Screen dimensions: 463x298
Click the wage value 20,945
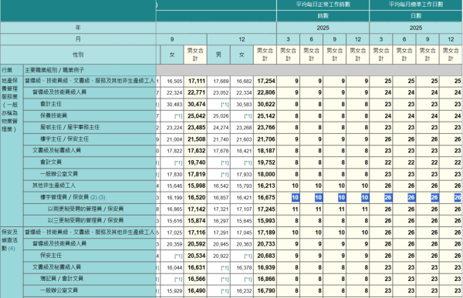[221, 244]
